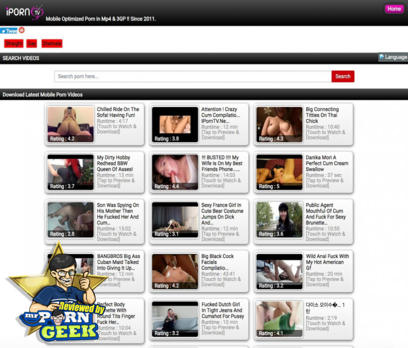
Task: Click the red share icon beside Tweet
Action: coord(22,30)
